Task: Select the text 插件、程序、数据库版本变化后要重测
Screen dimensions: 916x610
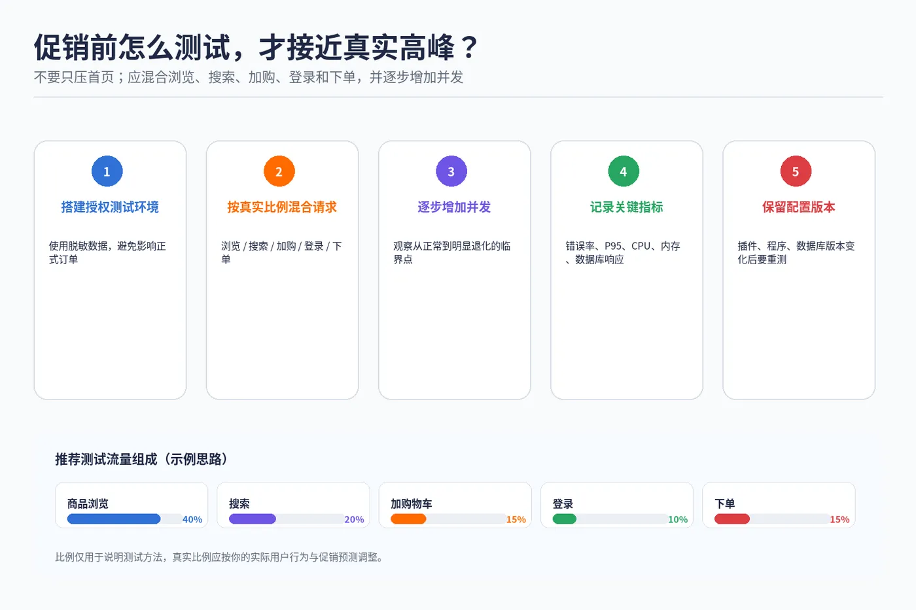Action: (x=796, y=252)
